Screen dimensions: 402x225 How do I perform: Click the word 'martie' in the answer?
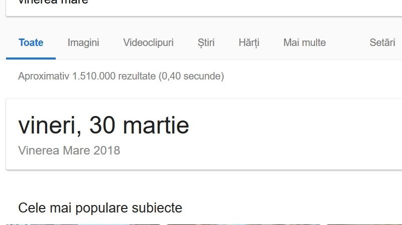click(156, 125)
